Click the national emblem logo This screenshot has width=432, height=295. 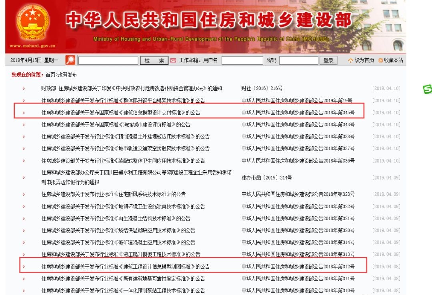point(33,22)
